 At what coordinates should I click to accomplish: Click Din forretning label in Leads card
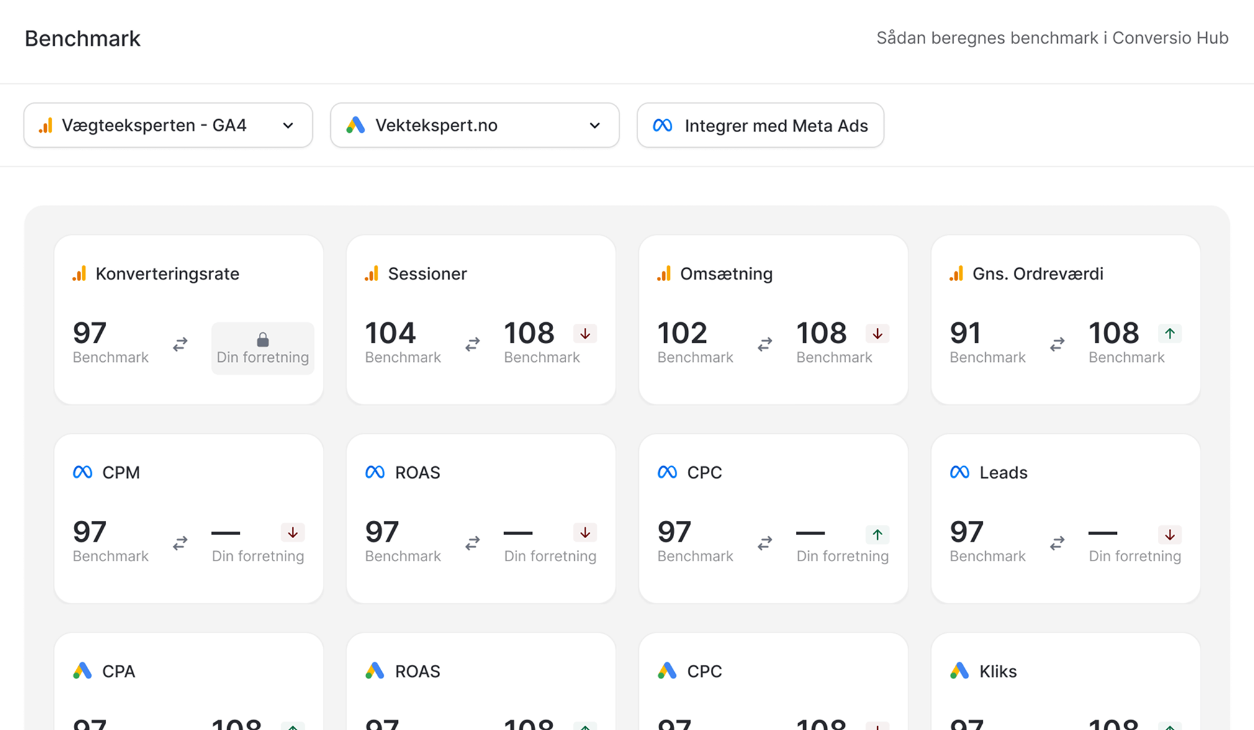[1135, 556]
